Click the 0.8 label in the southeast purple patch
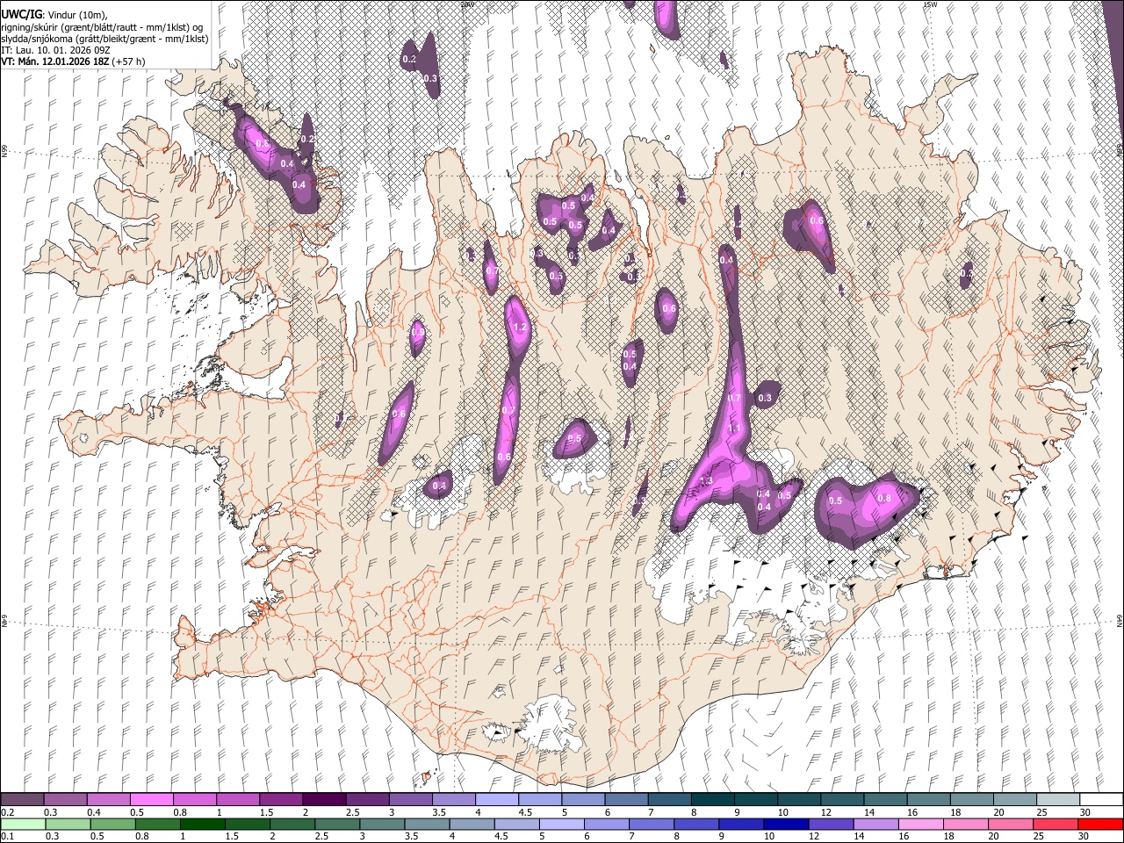Image resolution: width=1124 pixels, height=843 pixels. [x=884, y=499]
